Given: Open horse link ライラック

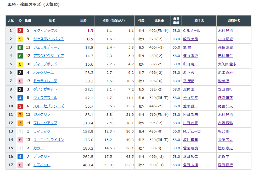Looking at the screenshot, I should tap(42, 131).
